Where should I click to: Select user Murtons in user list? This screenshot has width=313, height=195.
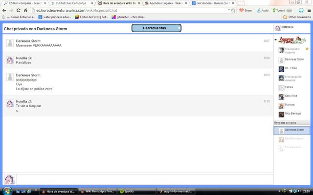click(x=292, y=105)
